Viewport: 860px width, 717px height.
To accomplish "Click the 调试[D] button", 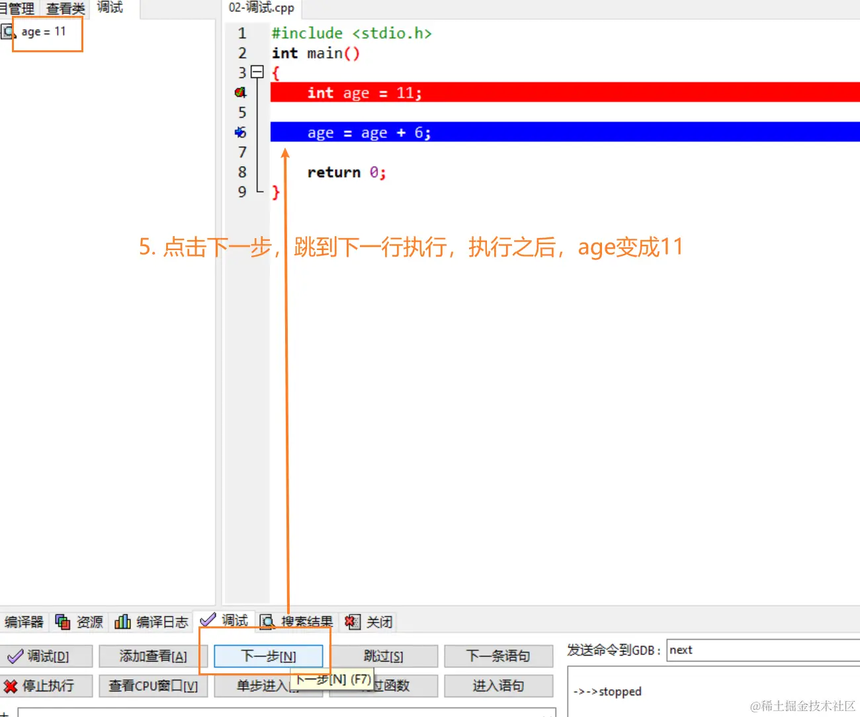I will click(x=46, y=656).
